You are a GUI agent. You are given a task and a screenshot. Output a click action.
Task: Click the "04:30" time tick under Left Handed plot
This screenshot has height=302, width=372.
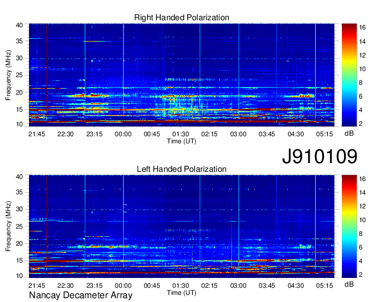pos(296,286)
